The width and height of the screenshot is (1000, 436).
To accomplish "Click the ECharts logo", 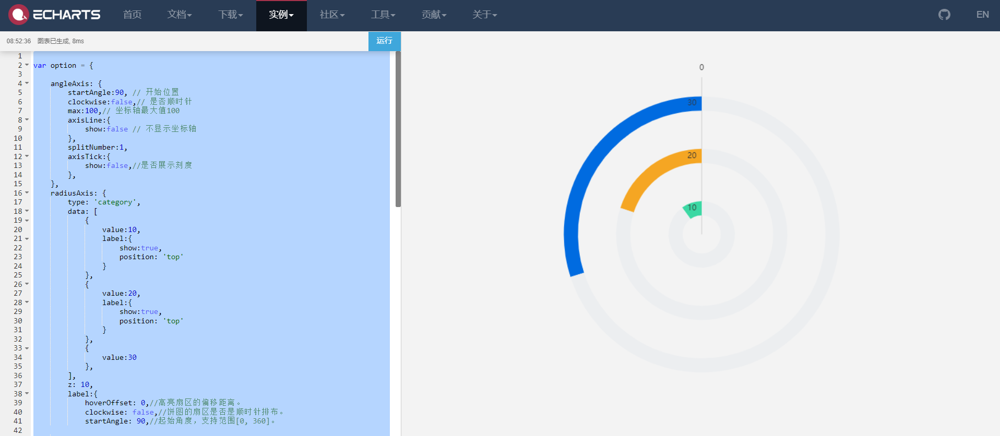I will click(x=54, y=15).
